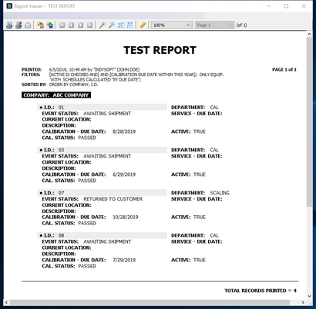Click the second printer icon with red badge

[18, 25]
